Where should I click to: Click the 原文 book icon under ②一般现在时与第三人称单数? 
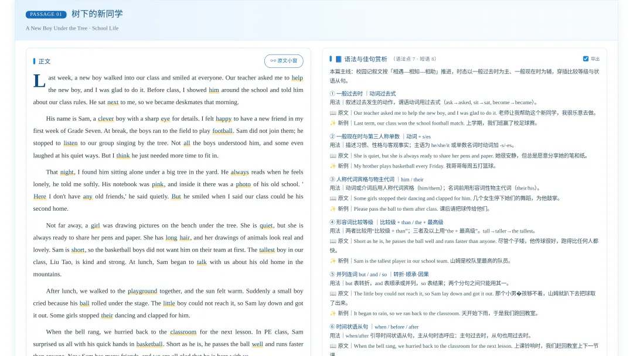333,156
